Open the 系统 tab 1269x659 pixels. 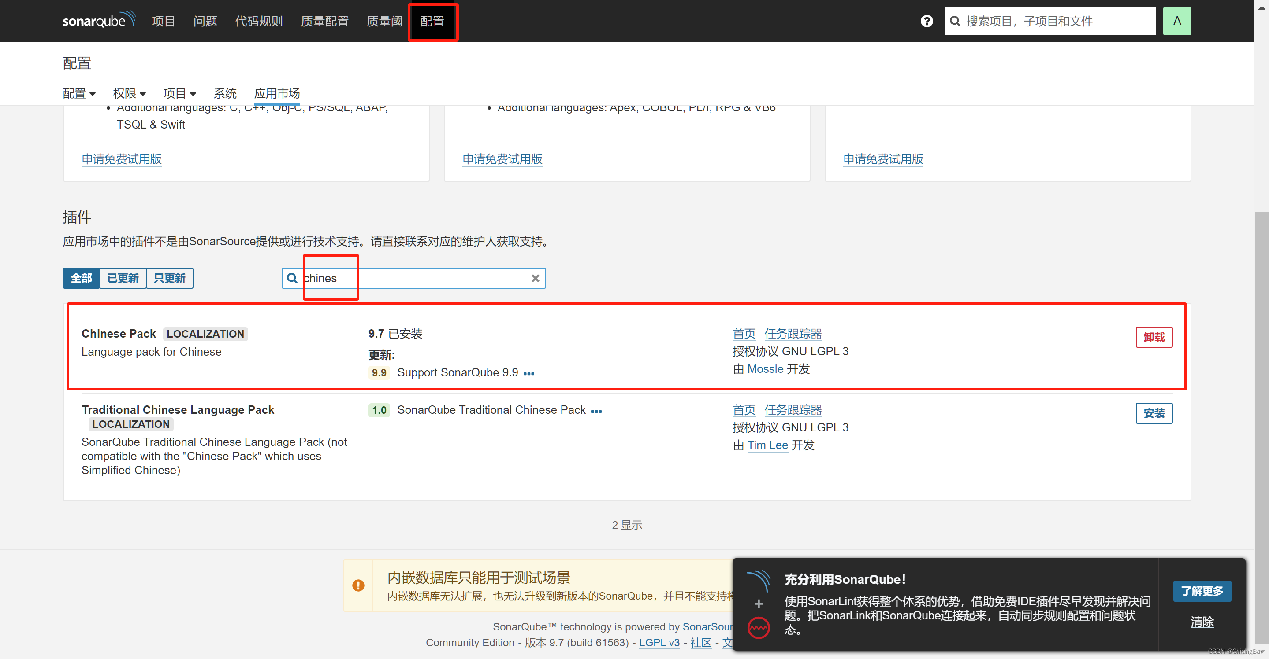pyautogui.click(x=225, y=93)
